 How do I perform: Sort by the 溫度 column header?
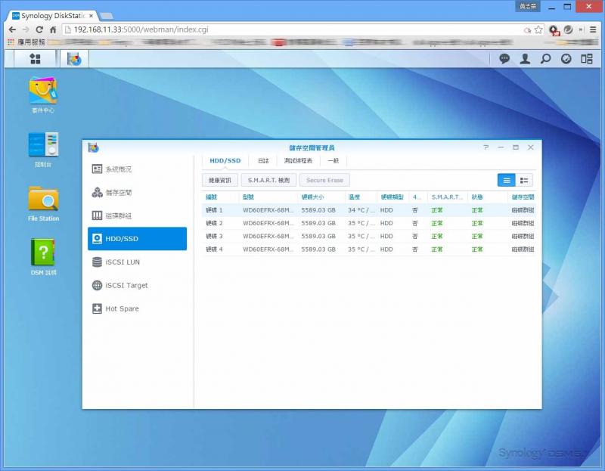(x=361, y=197)
